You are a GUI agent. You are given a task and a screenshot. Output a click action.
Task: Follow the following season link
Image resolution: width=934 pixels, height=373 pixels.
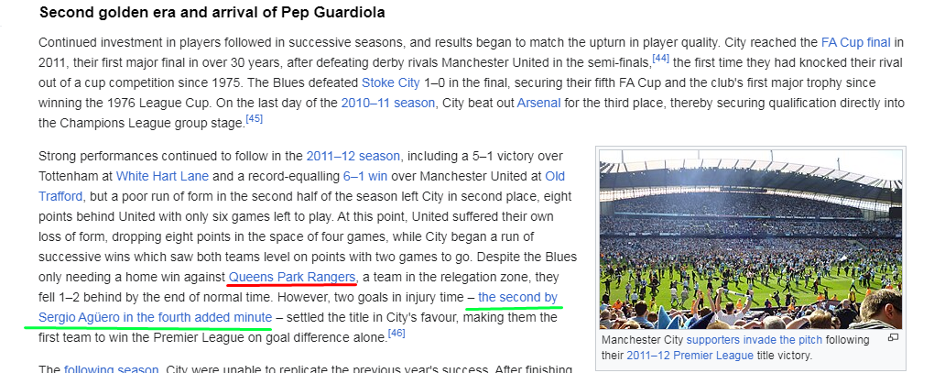coord(111,368)
